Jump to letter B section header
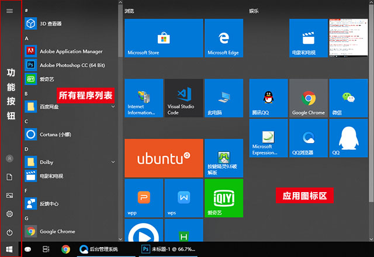374x257 pixels. [26, 93]
